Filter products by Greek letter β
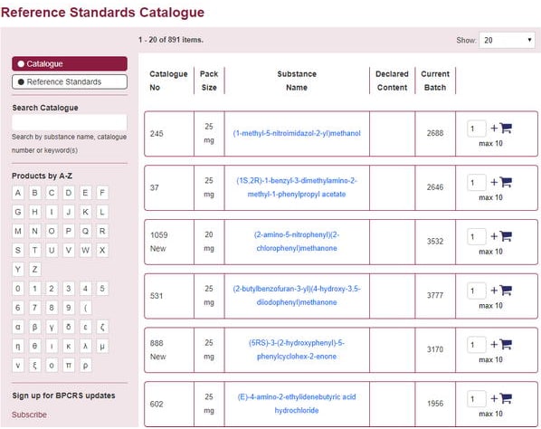 [x=34, y=327]
